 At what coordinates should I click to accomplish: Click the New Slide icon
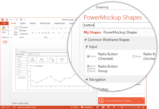coord(16,28)
